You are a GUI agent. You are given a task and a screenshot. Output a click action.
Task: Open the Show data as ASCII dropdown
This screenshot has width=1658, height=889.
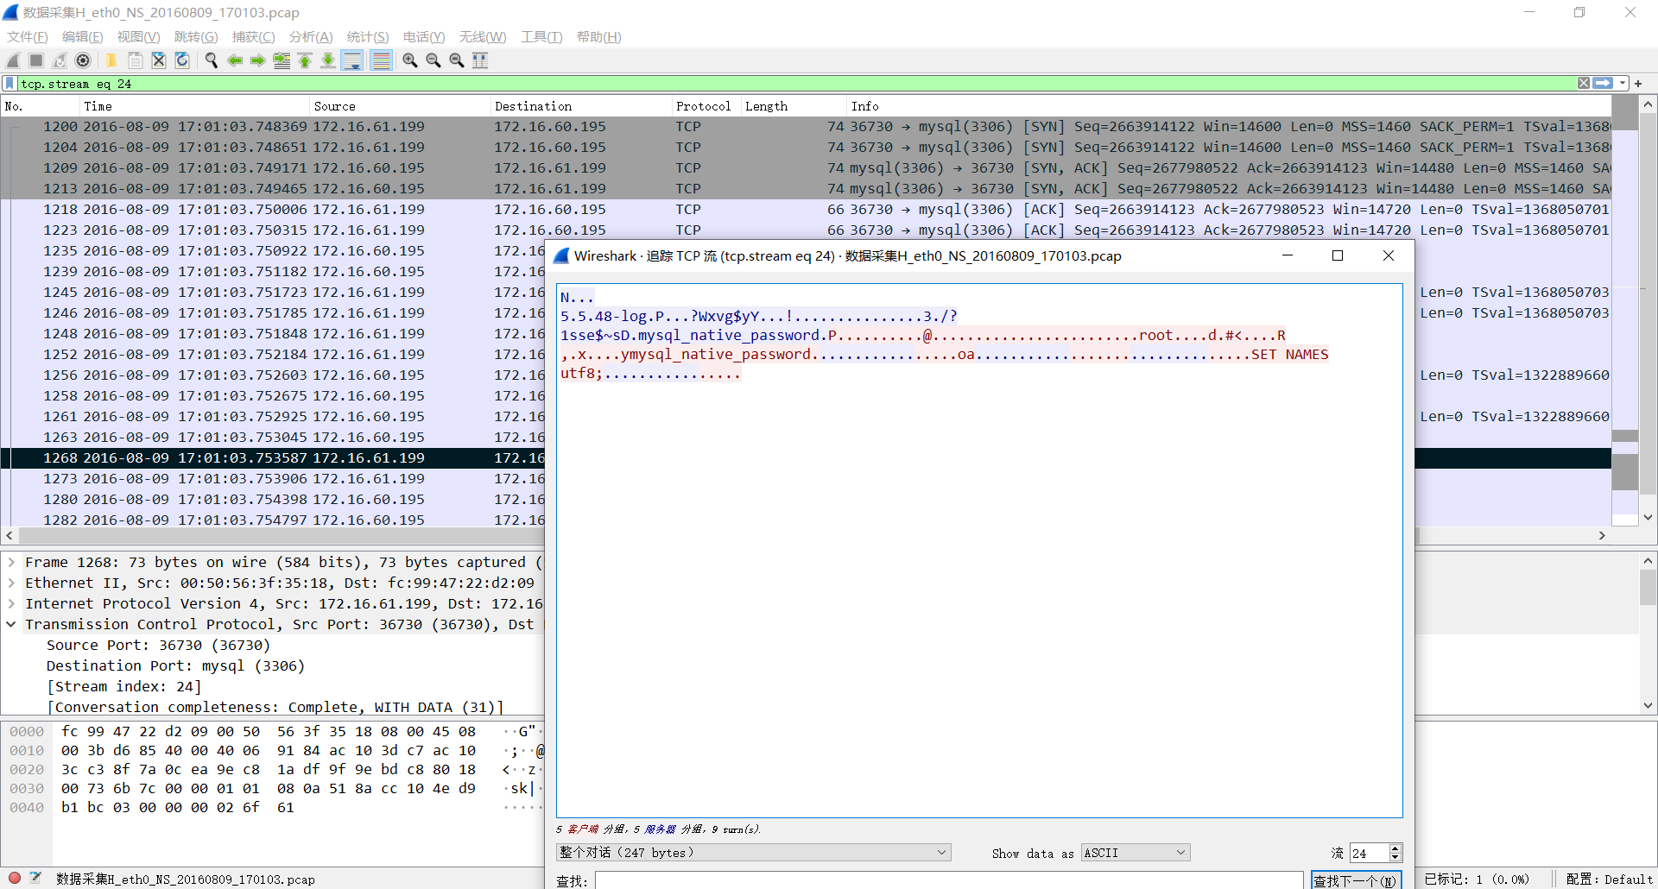(1136, 853)
